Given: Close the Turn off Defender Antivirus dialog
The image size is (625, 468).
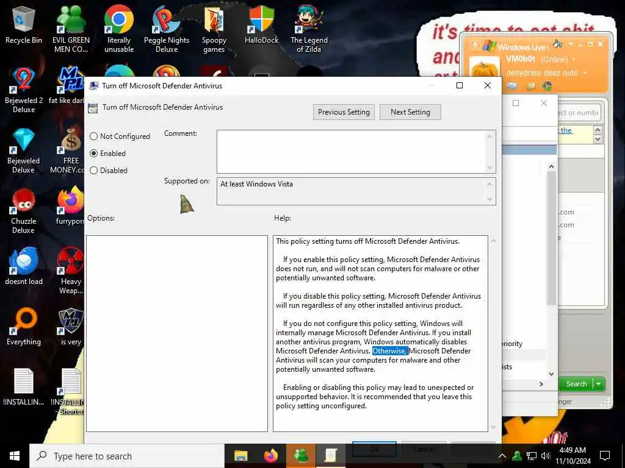Looking at the screenshot, I should click(488, 85).
